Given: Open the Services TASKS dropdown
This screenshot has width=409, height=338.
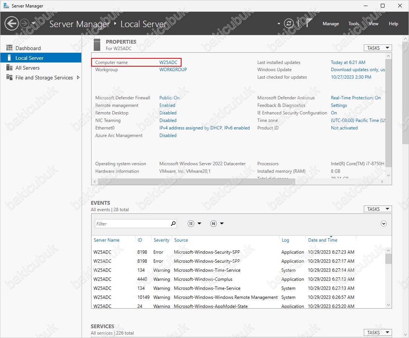Looking at the screenshot, I should (378, 332).
